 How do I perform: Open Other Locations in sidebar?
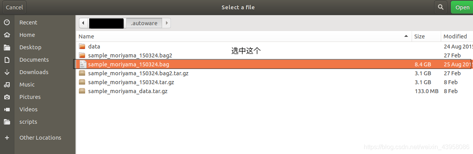pos(40,138)
